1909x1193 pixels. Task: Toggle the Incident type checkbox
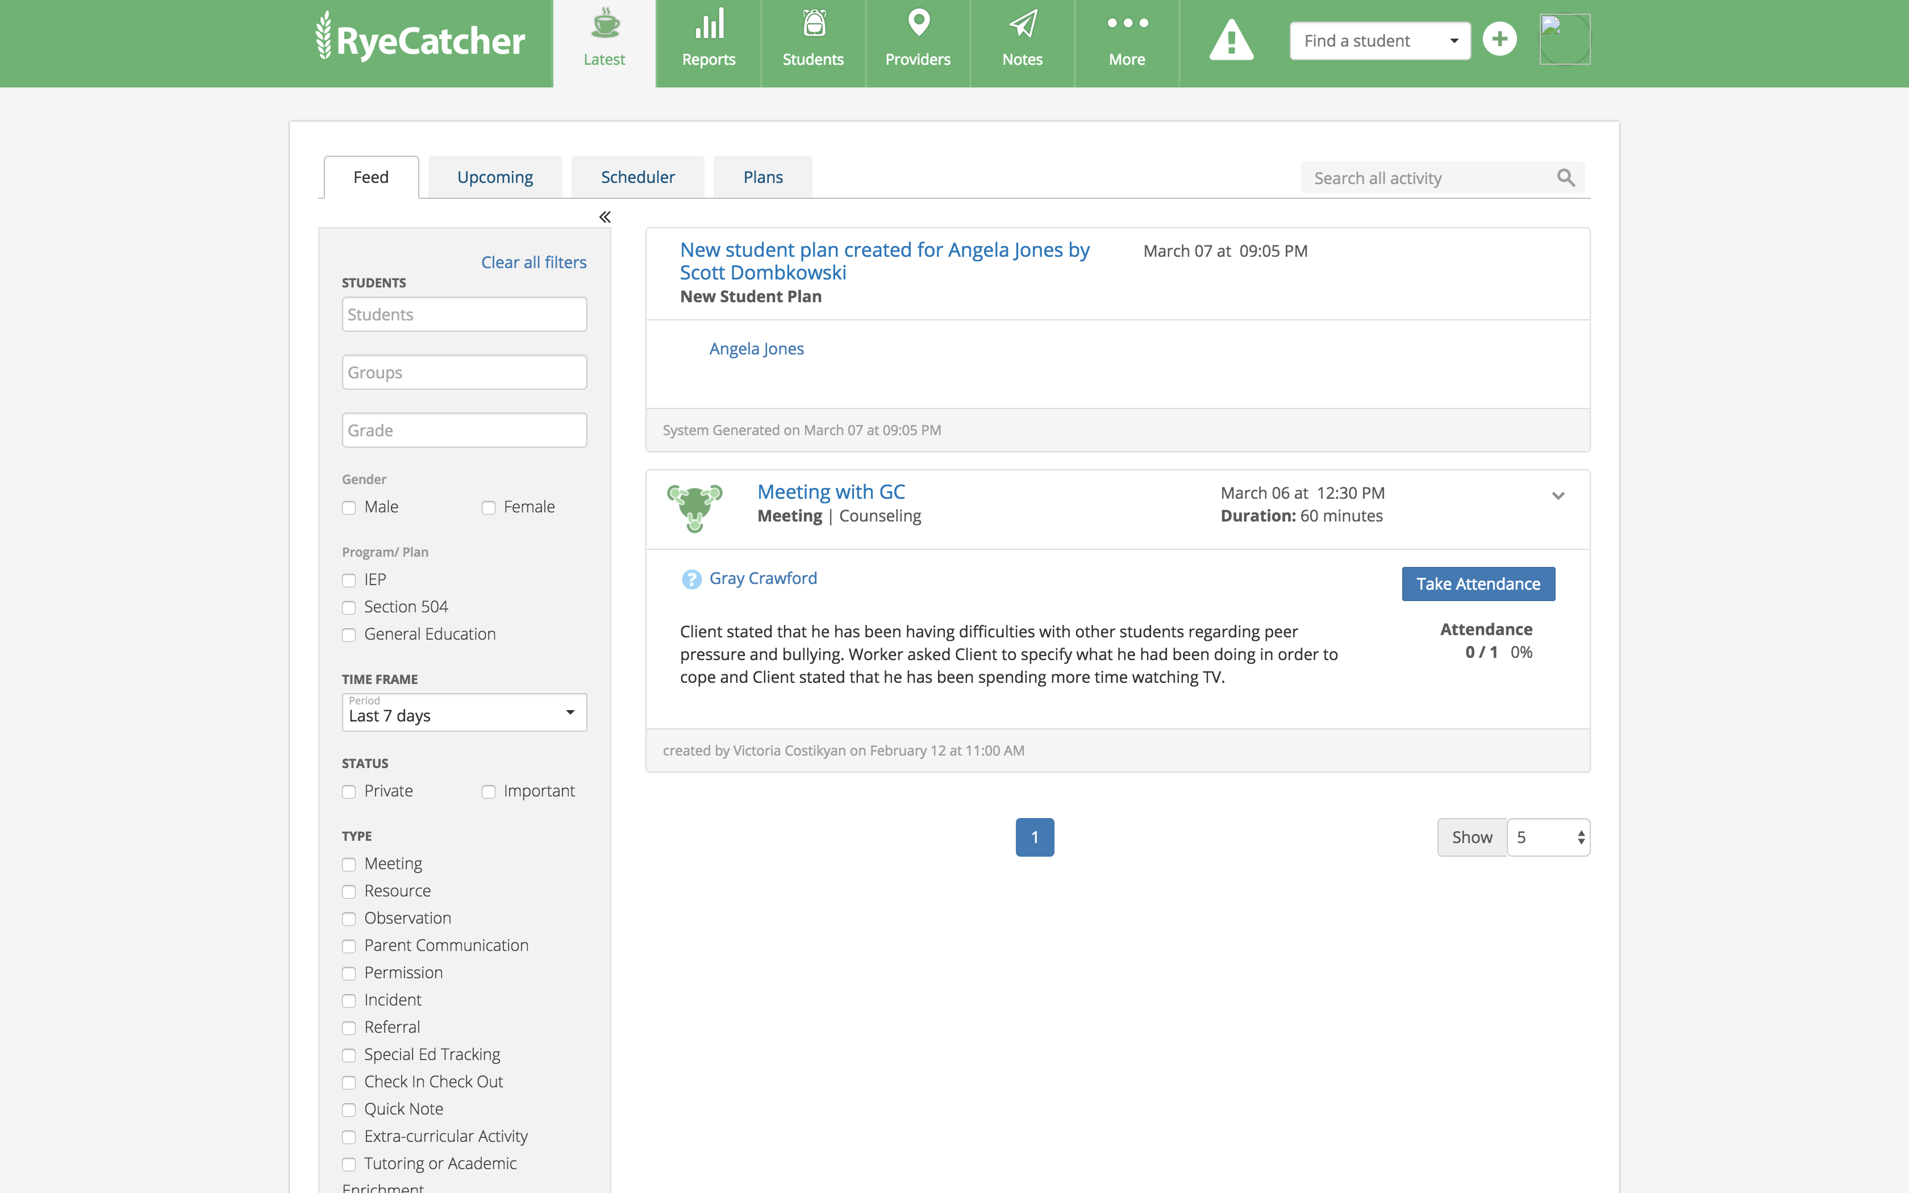349,1001
